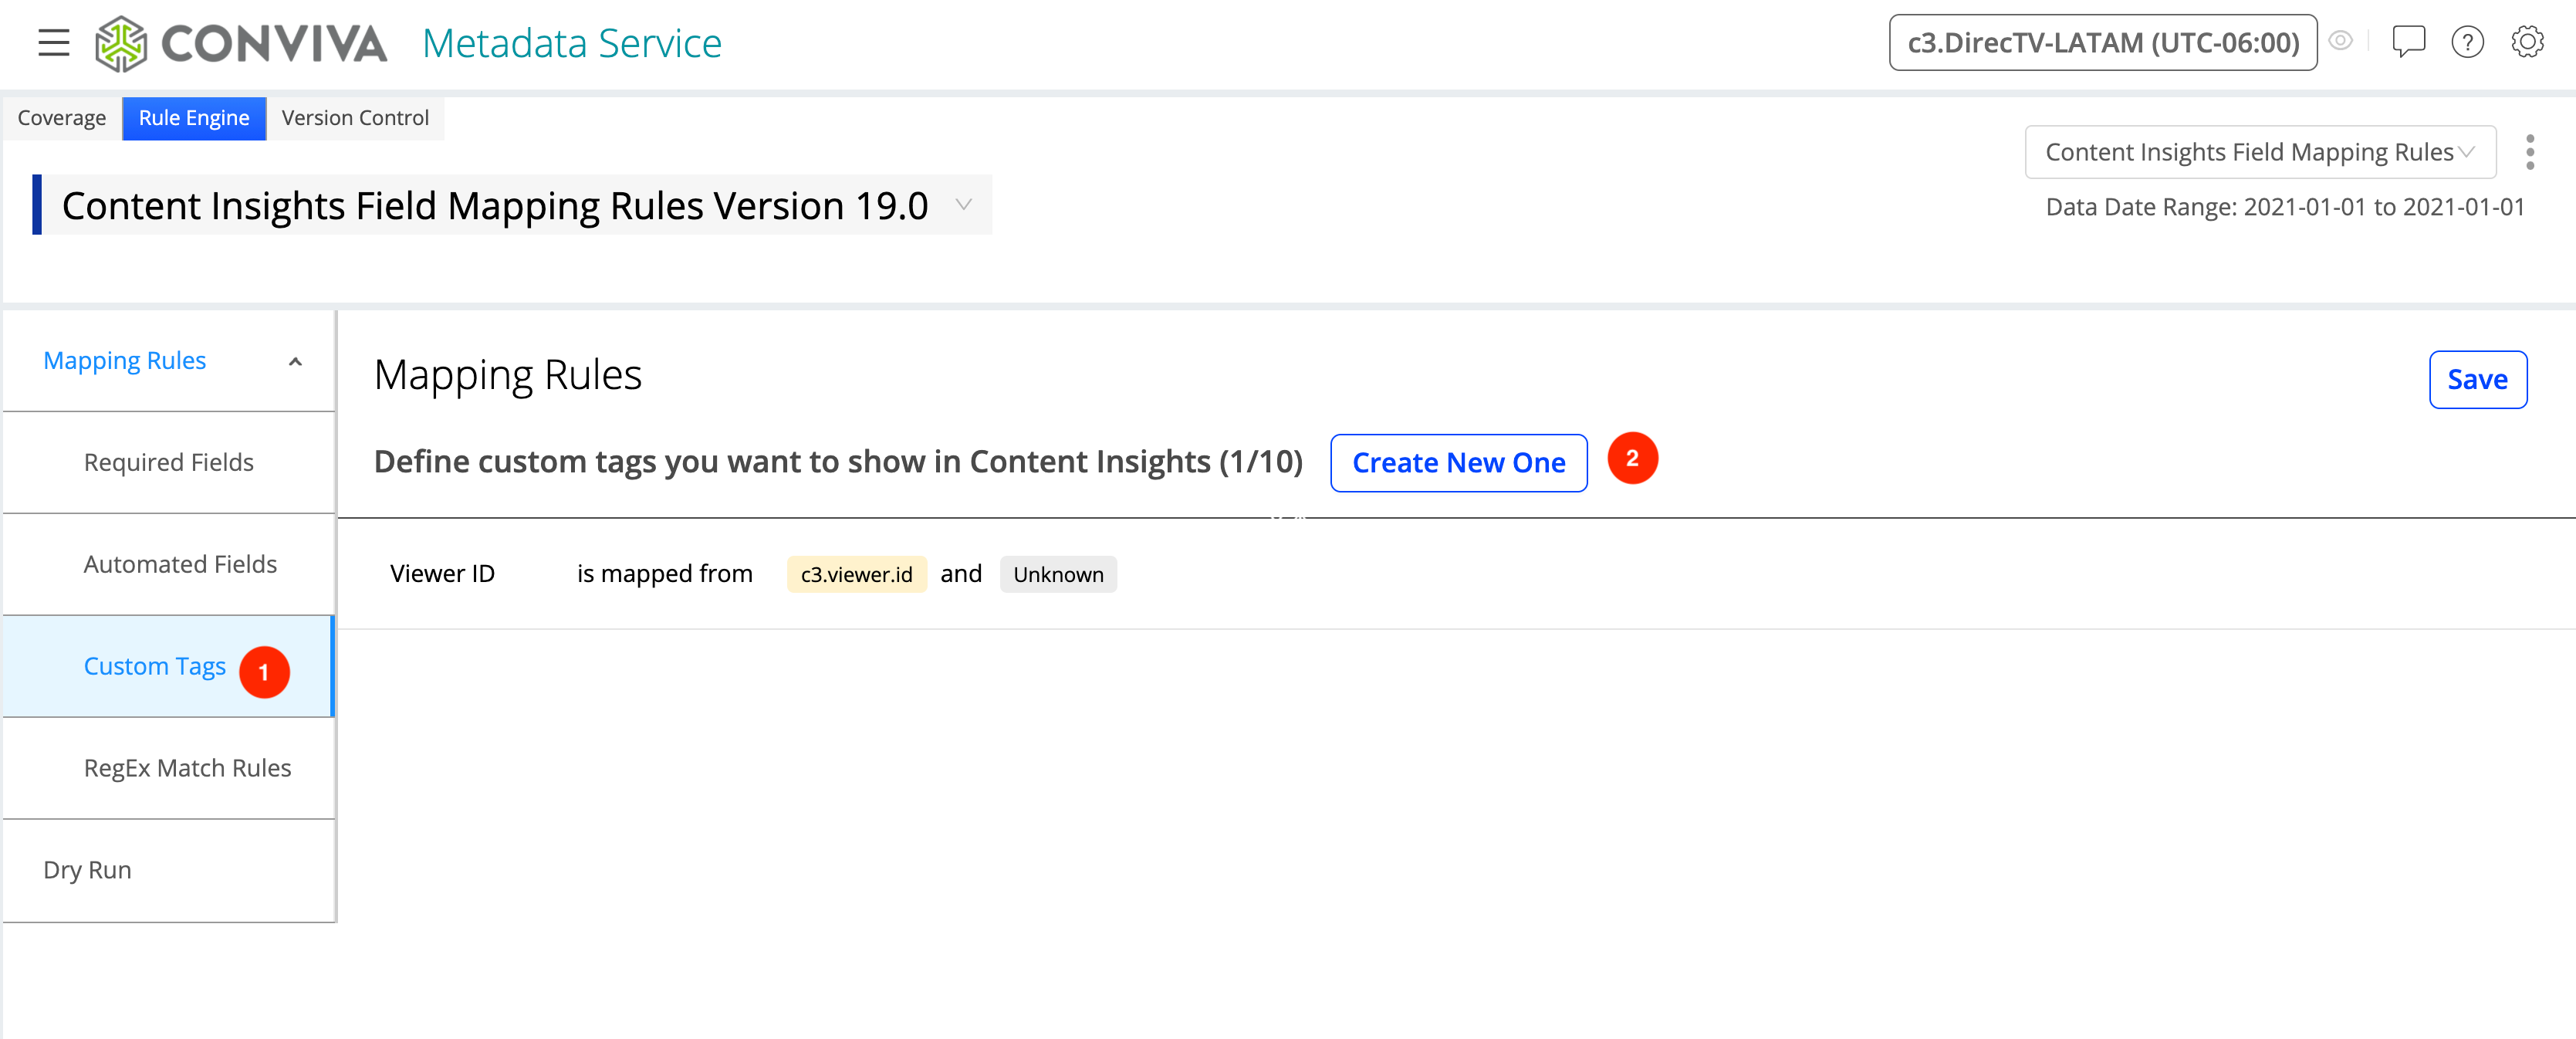Select Custom Tags in the sidebar
2576x1039 pixels.
169,667
